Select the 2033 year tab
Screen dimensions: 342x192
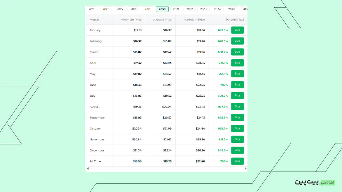(x=203, y=9)
